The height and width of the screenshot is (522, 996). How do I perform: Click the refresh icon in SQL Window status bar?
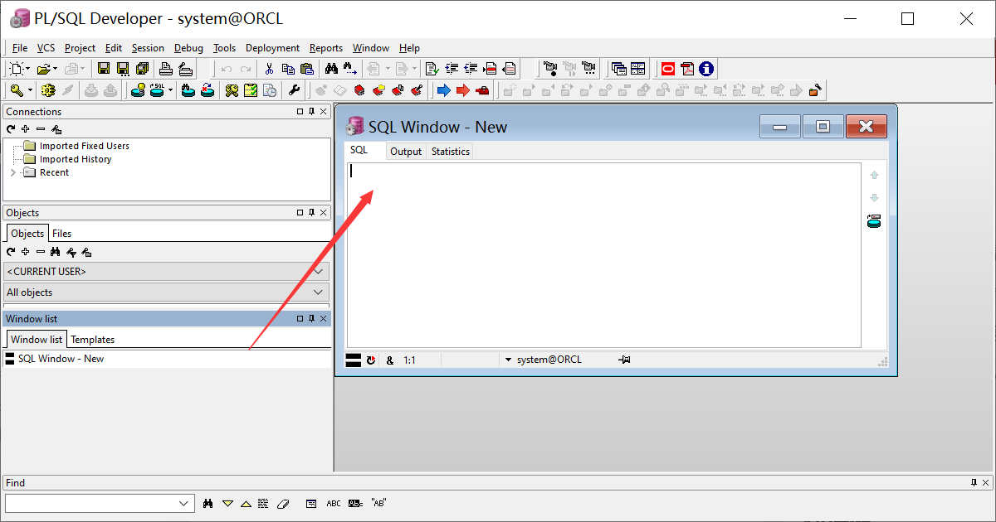[x=371, y=360]
